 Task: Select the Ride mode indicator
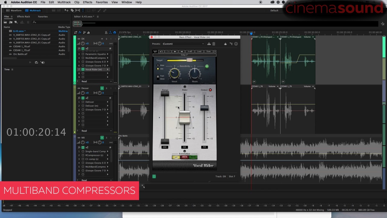pos(158,65)
